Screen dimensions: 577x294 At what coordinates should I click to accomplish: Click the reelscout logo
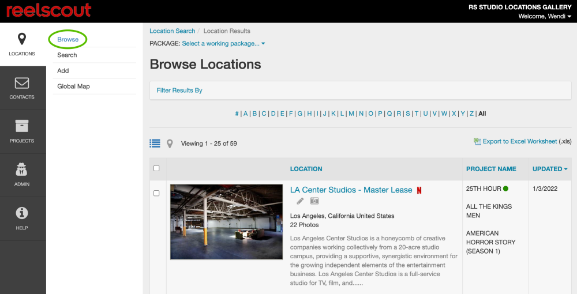48,10
